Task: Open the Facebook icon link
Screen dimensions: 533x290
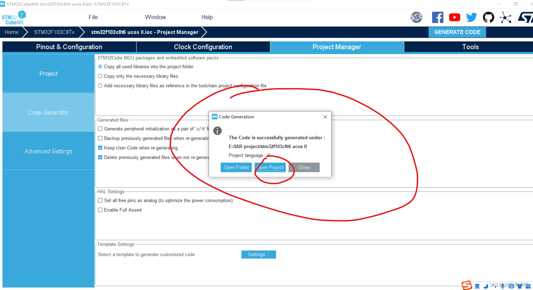Action: pos(438,18)
